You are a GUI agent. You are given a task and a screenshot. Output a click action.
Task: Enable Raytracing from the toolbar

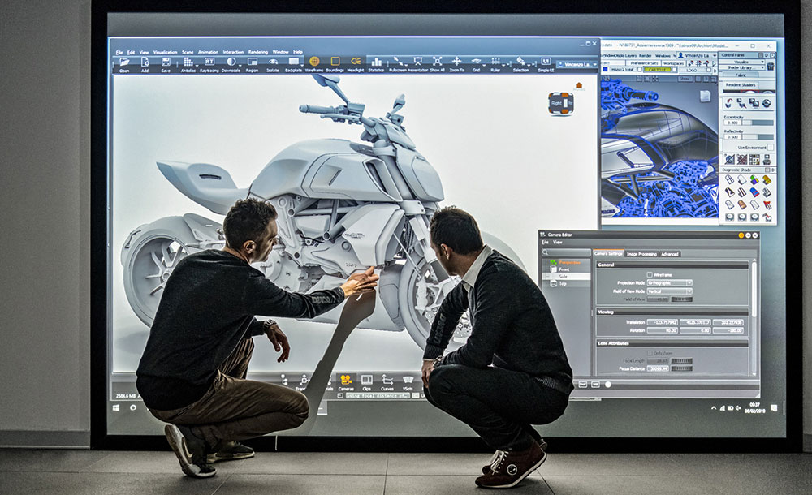point(209,62)
